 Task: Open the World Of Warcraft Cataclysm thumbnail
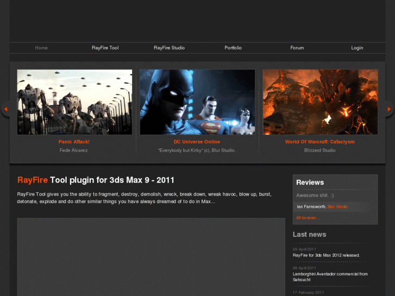(320, 102)
